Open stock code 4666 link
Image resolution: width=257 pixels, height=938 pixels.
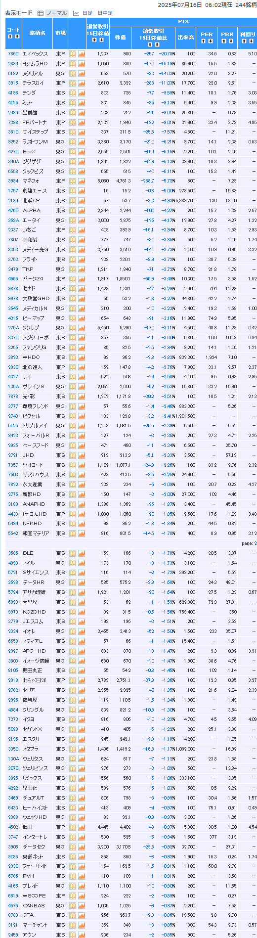(x=13, y=279)
